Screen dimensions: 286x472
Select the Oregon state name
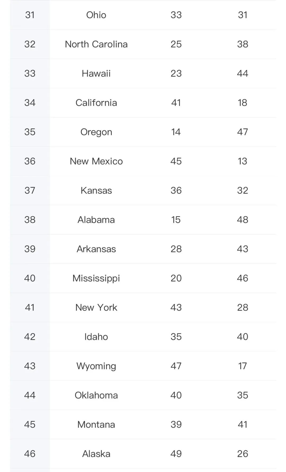[x=96, y=132]
